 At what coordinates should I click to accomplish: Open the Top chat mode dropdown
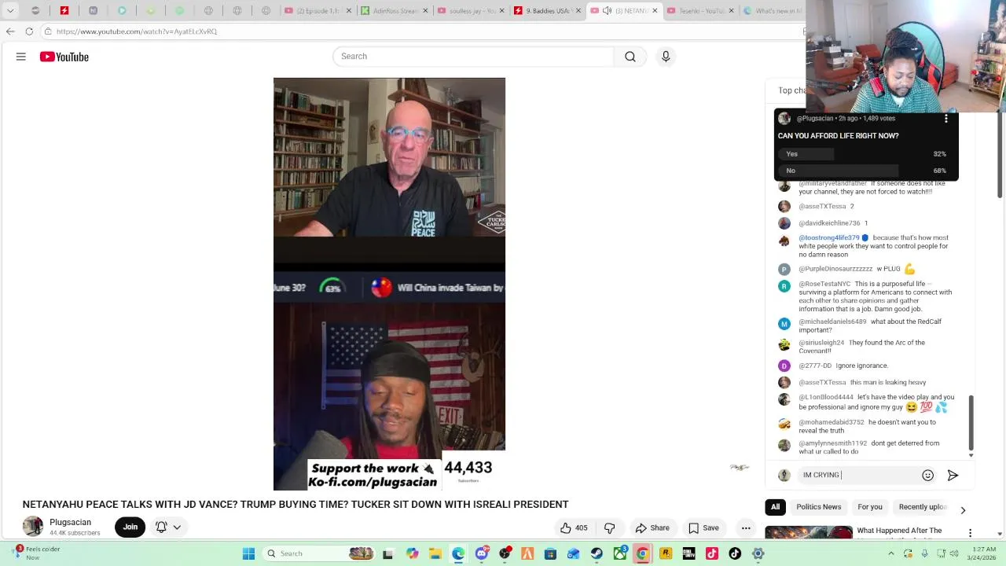pos(791,90)
